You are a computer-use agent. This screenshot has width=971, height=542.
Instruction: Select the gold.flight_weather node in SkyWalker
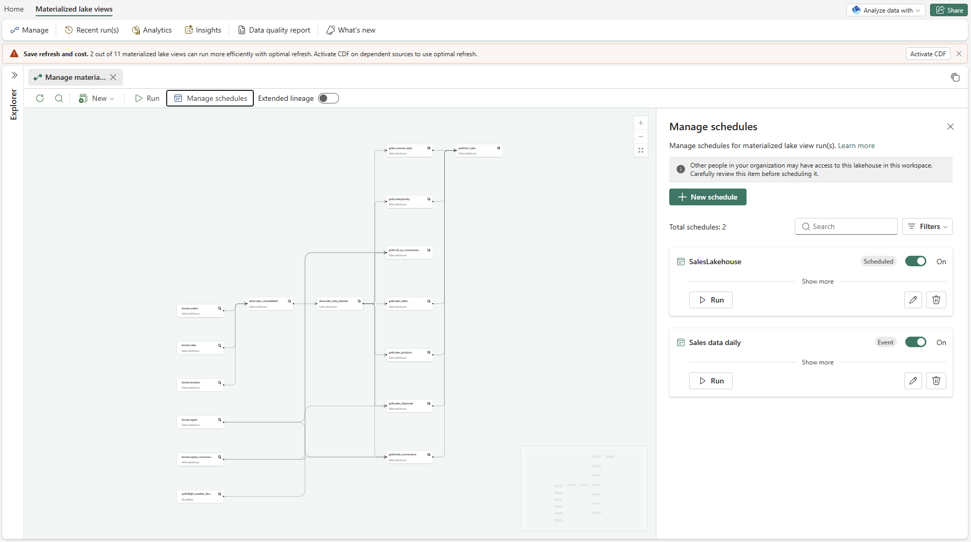pos(200,496)
